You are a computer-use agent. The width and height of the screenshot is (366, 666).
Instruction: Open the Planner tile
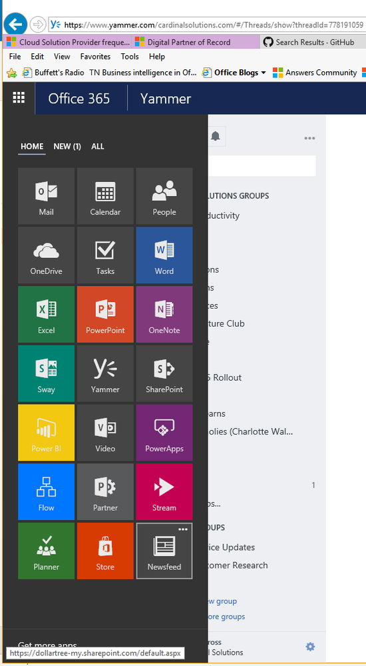click(46, 550)
